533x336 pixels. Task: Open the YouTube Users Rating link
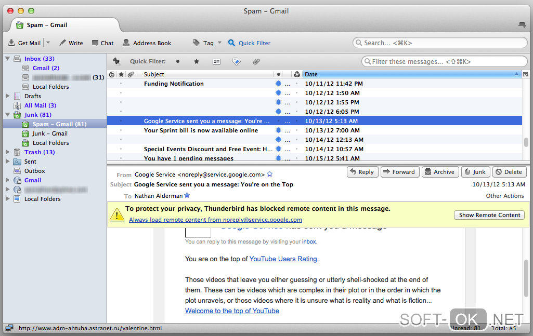click(283, 259)
